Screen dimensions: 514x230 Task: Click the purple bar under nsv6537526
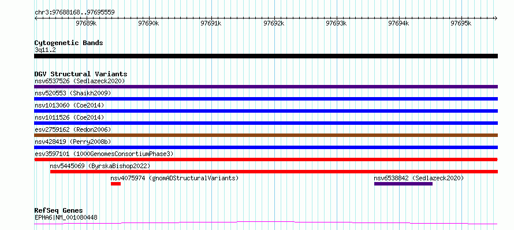266,87
